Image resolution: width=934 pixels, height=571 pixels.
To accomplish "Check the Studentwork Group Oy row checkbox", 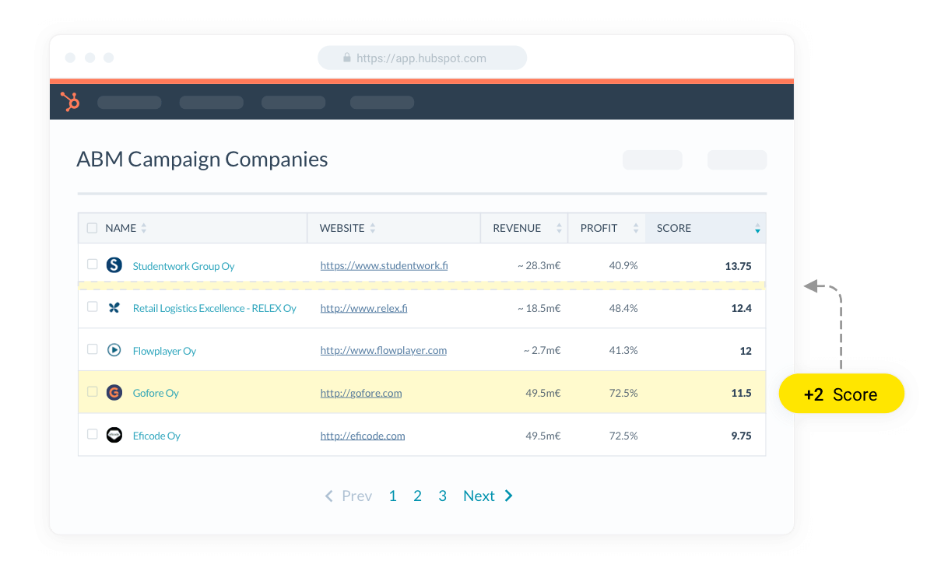I will pyautogui.click(x=92, y=264).
